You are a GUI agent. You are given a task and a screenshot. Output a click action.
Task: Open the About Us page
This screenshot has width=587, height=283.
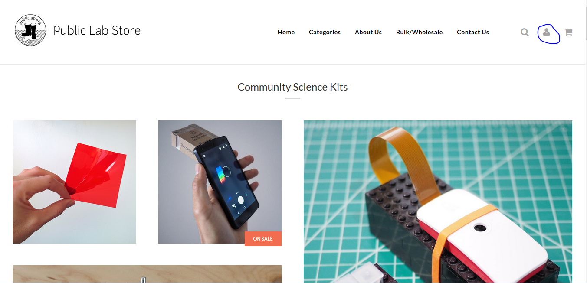pos(368,32)
